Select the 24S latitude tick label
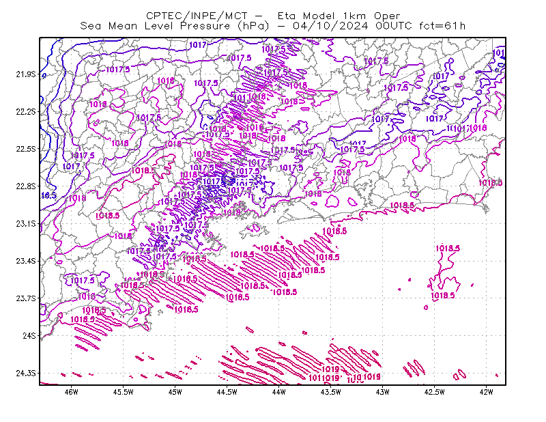The width and height of the screenshot is (546, 422). [x=29, y=335]
